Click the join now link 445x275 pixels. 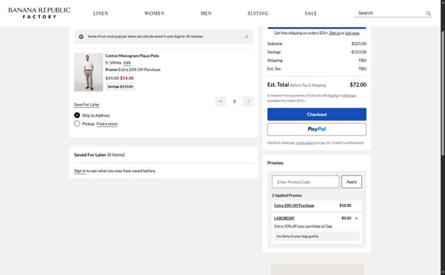[x=353, y=33]
